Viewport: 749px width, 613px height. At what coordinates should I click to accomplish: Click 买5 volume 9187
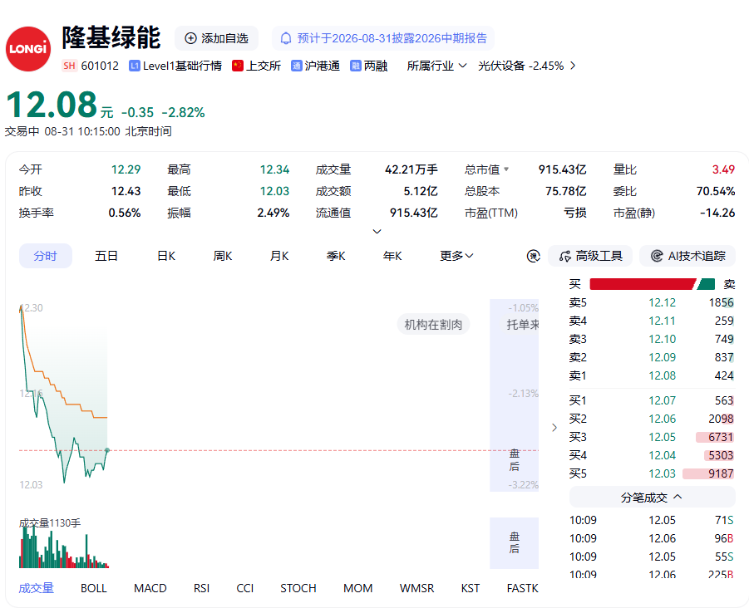click(x=721, y=474)
